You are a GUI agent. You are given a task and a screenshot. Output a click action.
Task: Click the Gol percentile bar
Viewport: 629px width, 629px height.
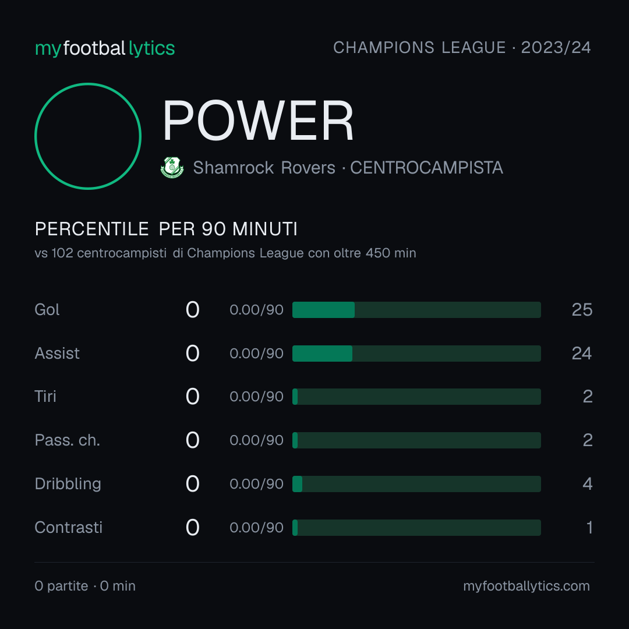pyautogui.click(x=416, y=310)
